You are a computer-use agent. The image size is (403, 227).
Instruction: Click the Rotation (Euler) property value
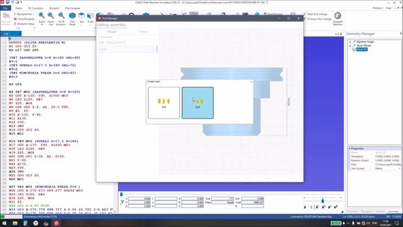pyautogui.click(x=387, y=161)
